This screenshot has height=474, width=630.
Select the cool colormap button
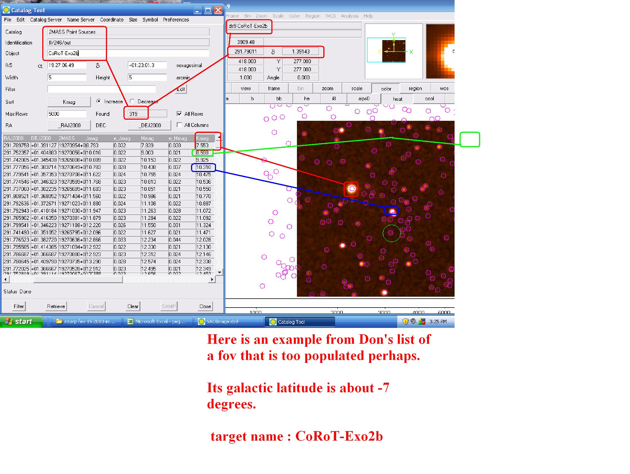tap(429, 99)
